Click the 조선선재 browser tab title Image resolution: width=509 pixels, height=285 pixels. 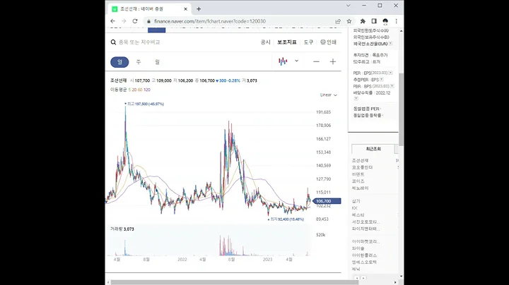coord(141,9)
